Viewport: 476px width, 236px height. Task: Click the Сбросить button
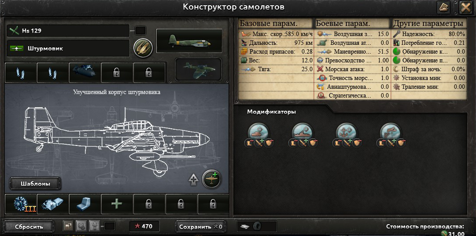pos(29,227)
